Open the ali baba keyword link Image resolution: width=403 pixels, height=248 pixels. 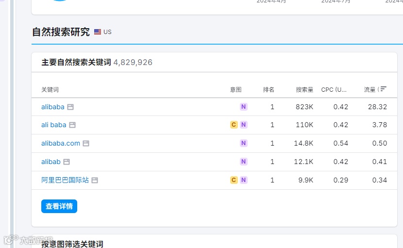pos(54,125)
